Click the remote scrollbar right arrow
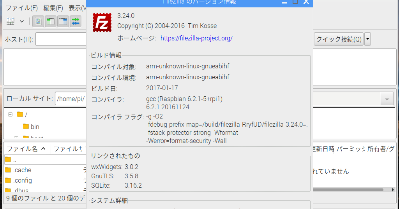 393,190
